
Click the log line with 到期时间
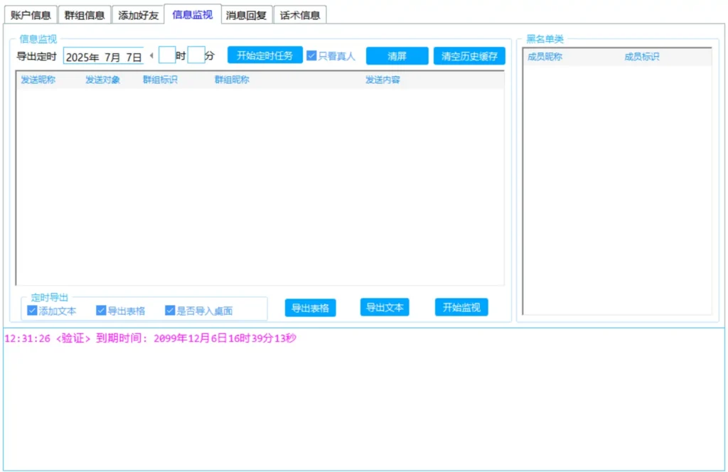151,338
